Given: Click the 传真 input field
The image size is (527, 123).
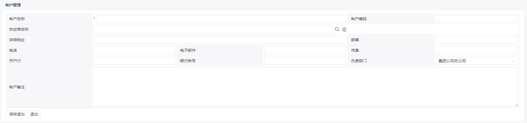Looking at the screenshot, I should tap(476, 50).
